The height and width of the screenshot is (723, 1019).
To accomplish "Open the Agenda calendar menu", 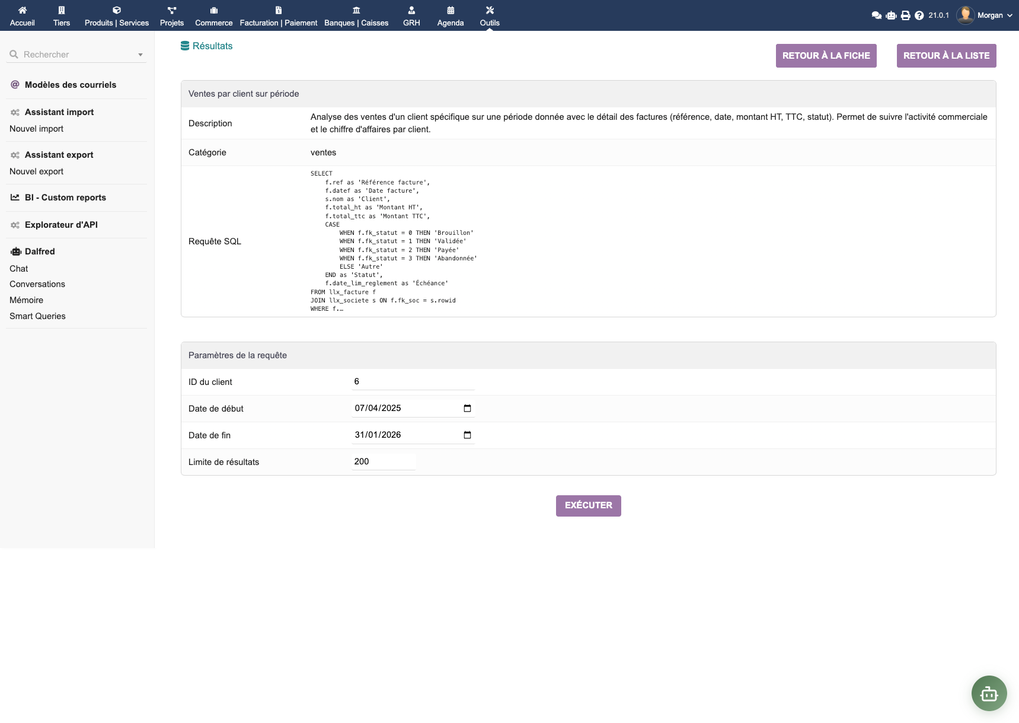I will (451, 15).
